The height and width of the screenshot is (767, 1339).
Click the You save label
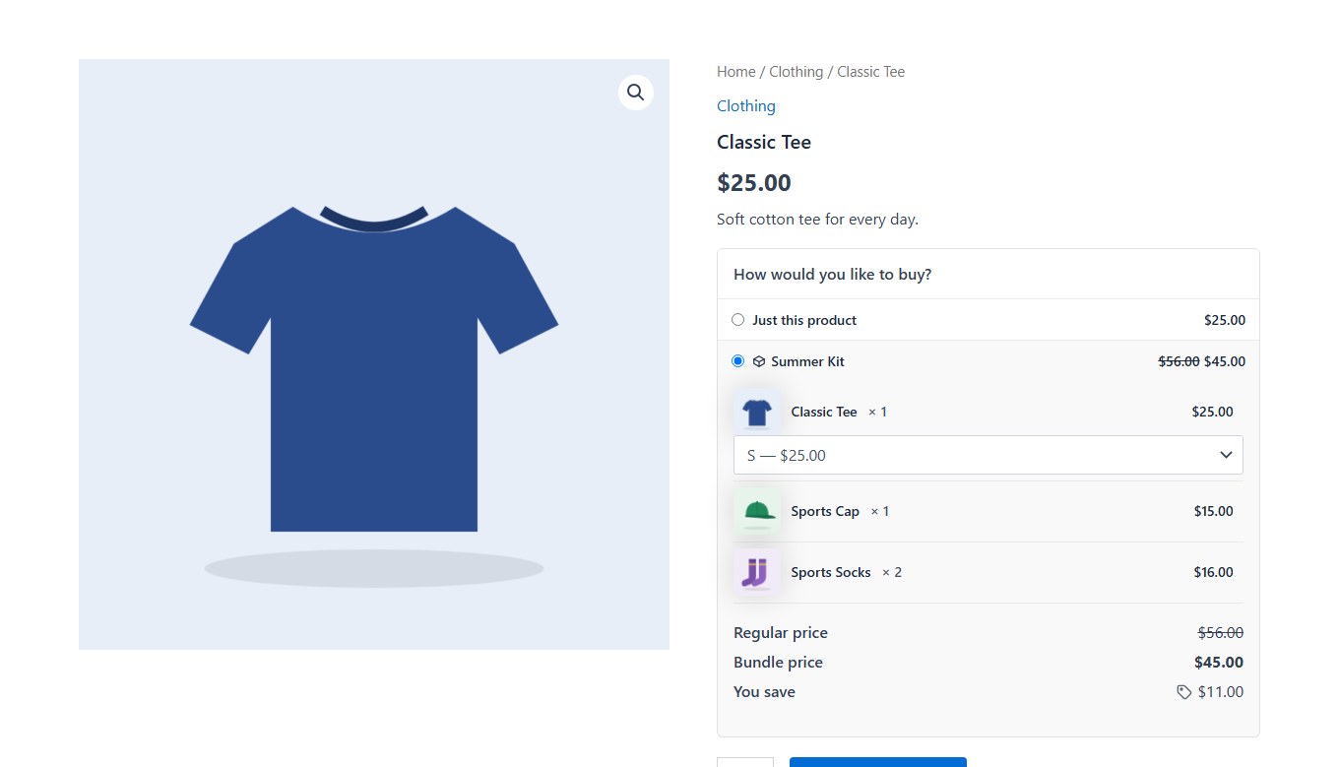point(764,692)
